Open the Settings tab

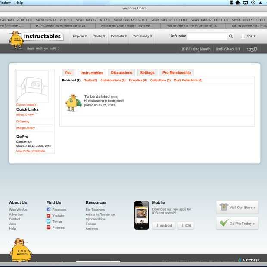147,72
